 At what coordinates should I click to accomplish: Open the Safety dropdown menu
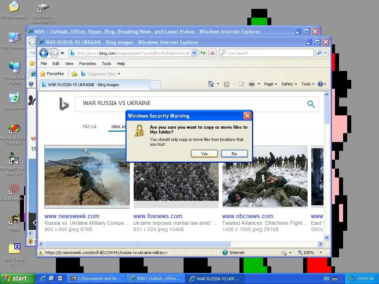click(289, 84)
